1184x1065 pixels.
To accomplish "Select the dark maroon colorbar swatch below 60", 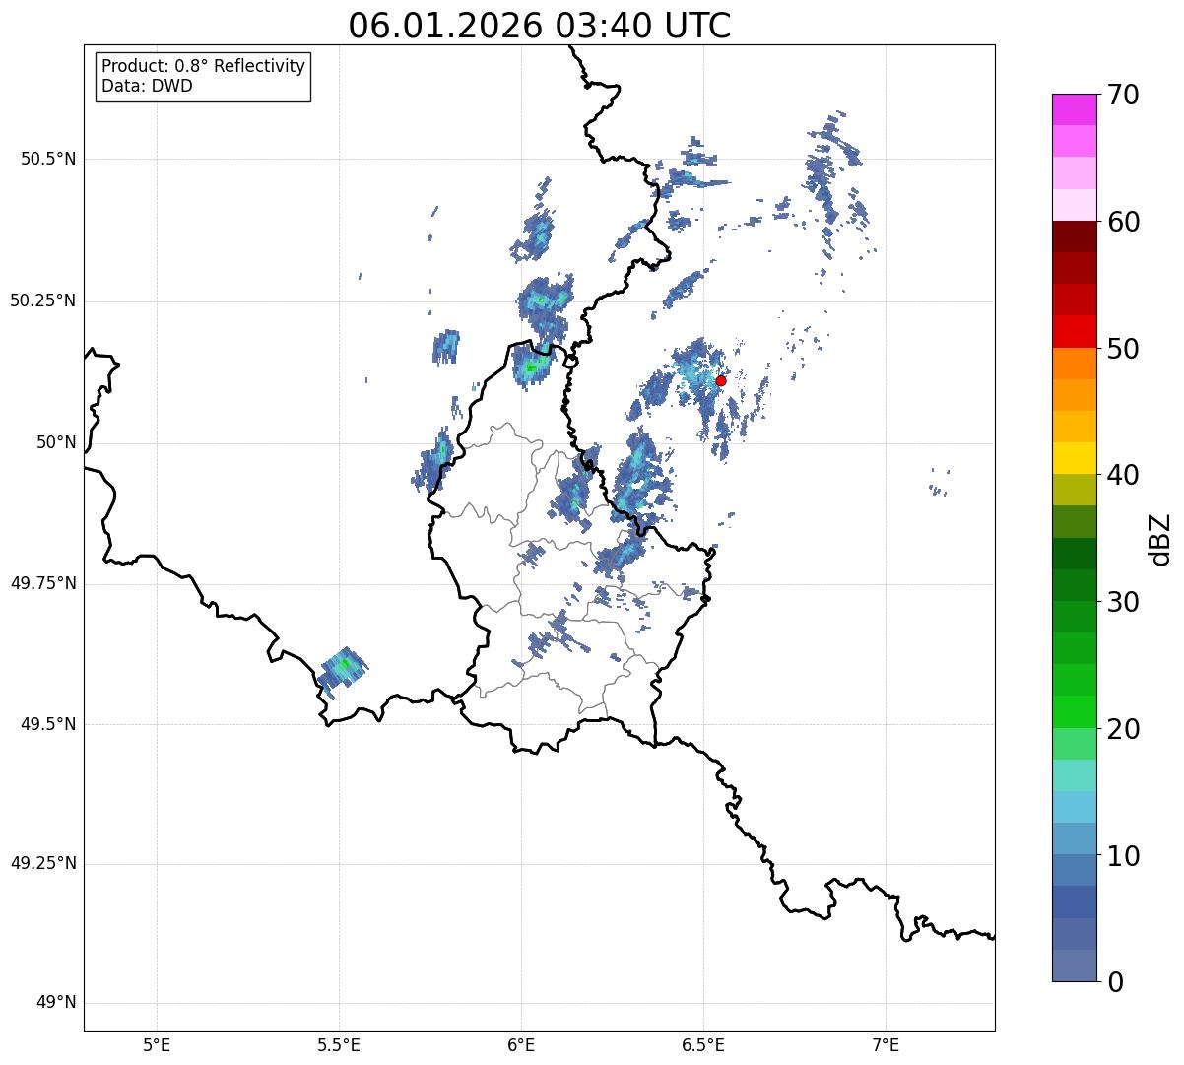I will [1074, 236].
